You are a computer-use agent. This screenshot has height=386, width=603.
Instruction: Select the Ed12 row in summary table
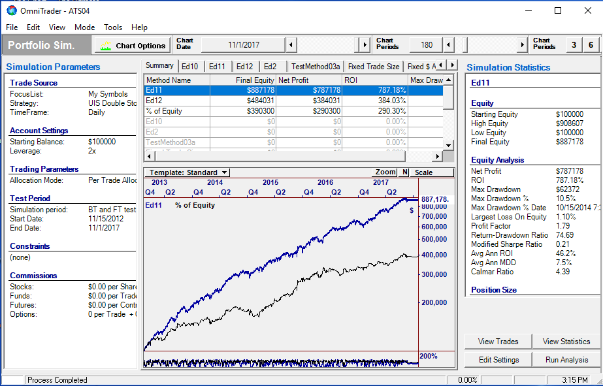(x=293, y=101)
